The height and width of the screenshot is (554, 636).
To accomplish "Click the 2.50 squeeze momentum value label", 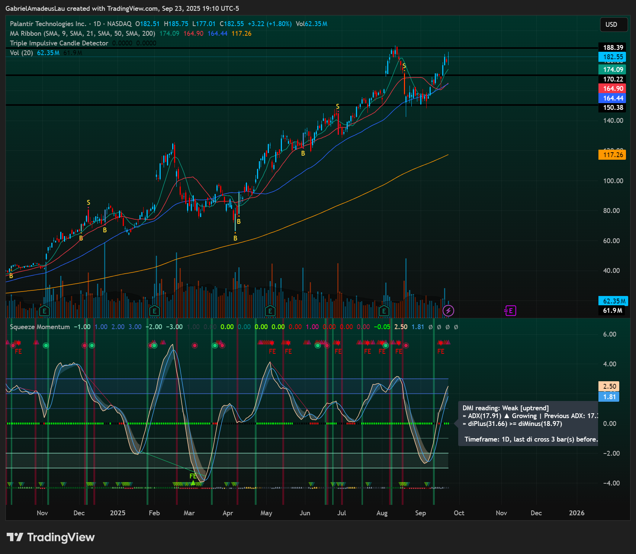I will [610, 386].
